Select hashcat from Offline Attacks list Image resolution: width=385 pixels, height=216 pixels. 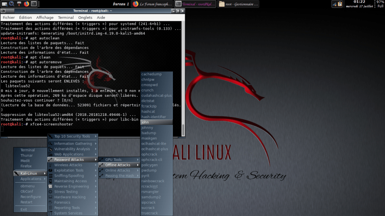pyautogui.click(x=156, y=111)
